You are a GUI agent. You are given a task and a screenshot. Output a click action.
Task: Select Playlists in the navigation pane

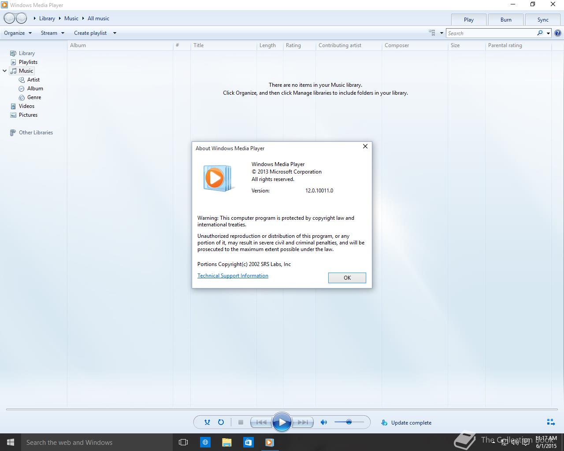coord(28,62)
